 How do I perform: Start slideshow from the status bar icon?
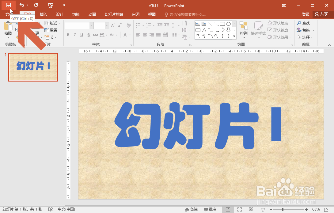point(263,209)
